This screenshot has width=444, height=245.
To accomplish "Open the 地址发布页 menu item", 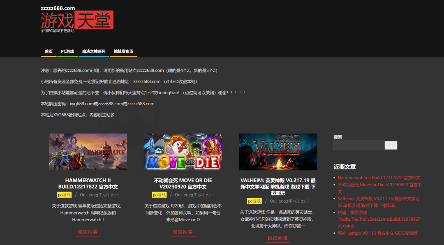I will pos(123,51).
